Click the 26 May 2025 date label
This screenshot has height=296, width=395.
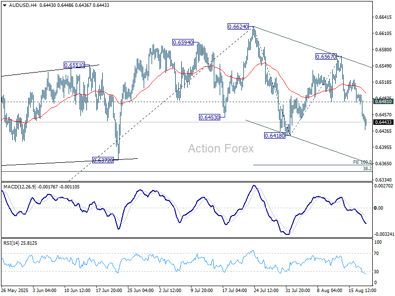coord(15,290)
